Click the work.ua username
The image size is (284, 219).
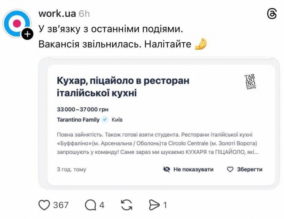[57, 14]
